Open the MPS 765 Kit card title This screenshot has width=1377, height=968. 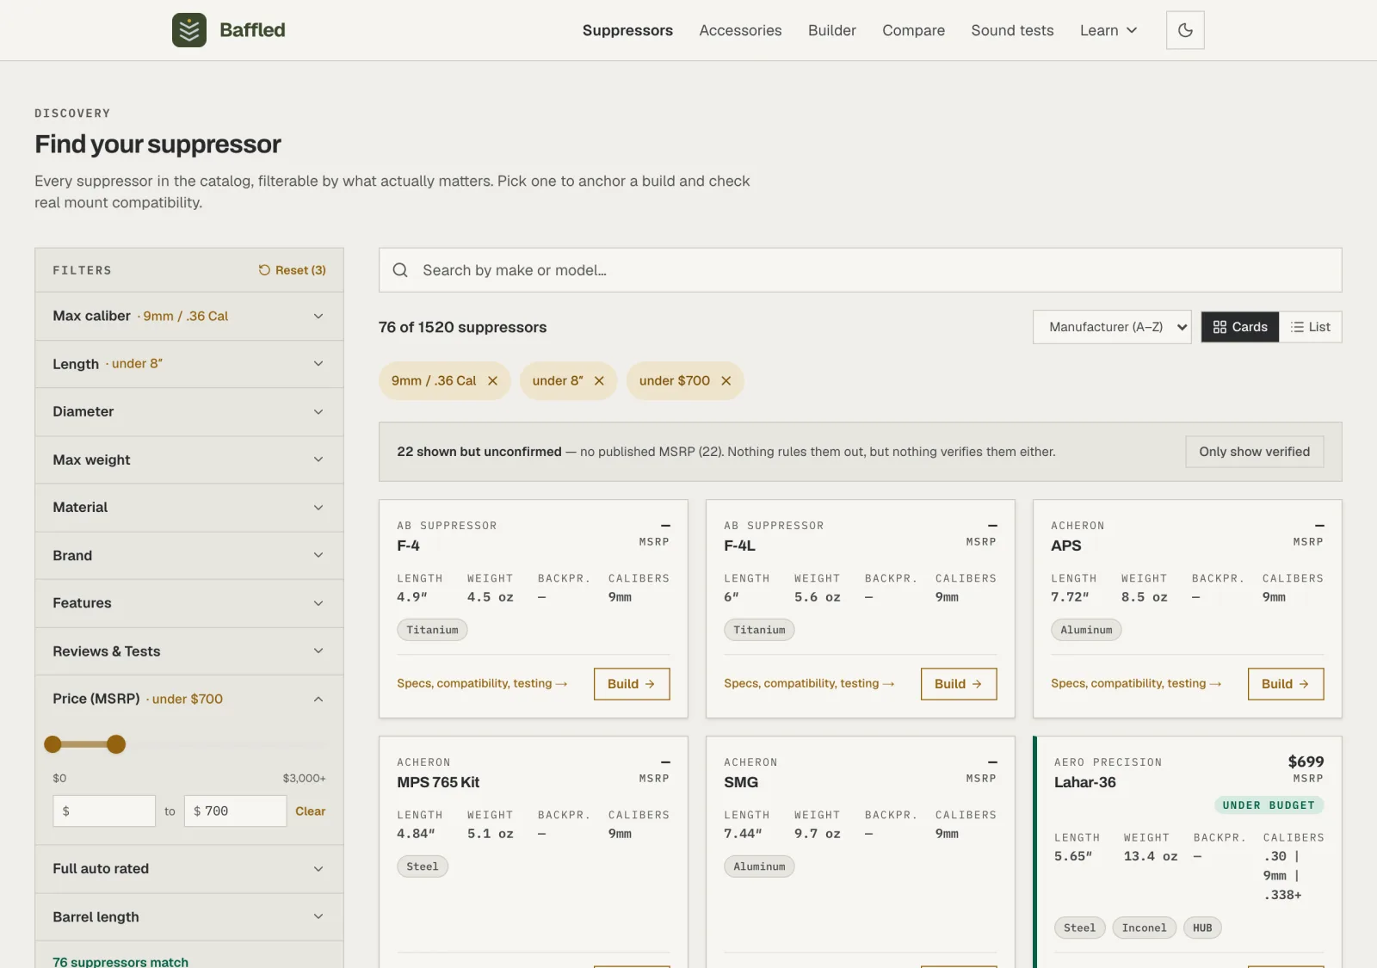[x=438, y=782]
